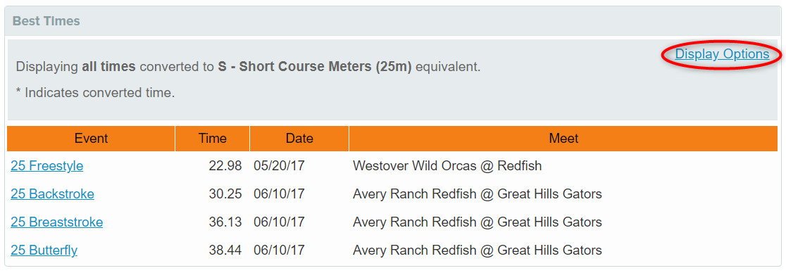The image size is (786, 273).
Task: Select the 25 Breaststroke event link
Action: point(56,222)
